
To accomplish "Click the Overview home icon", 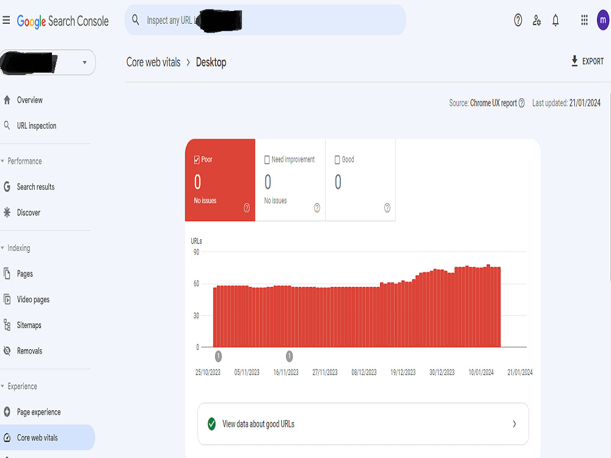I will point(7,100).
